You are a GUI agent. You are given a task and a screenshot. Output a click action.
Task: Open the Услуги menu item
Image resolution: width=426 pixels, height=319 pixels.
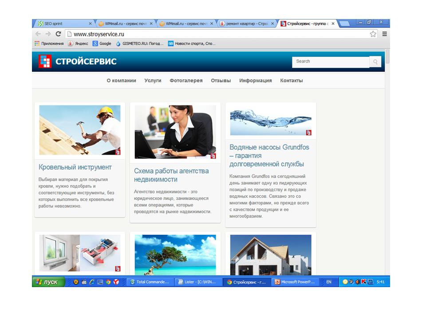click(x=153, y=81)
